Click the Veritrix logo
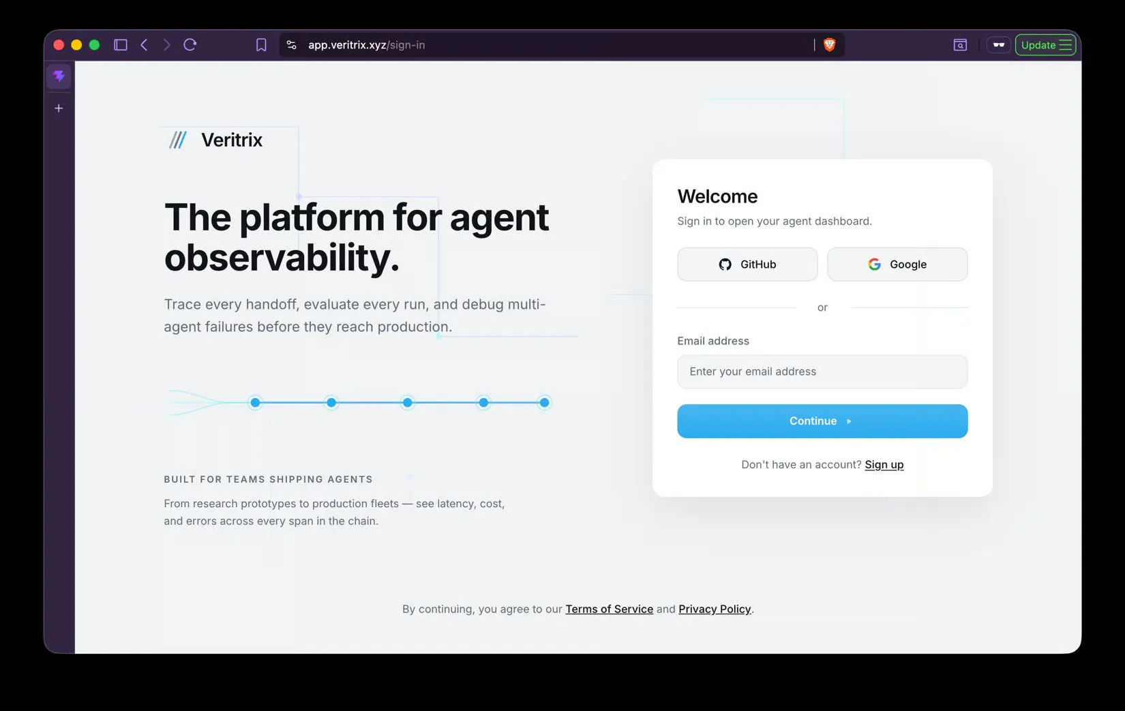This screenshot has width=1125, height=711. coord(216,140)
